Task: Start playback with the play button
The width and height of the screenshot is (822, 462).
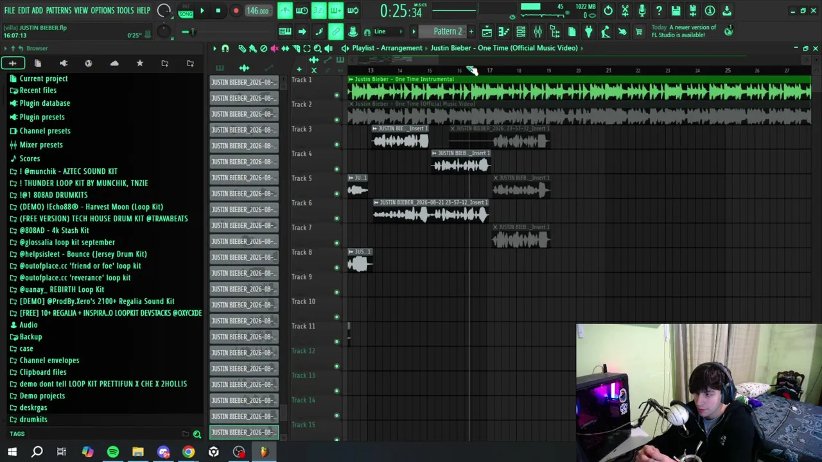Action: [x=202, y=10]
